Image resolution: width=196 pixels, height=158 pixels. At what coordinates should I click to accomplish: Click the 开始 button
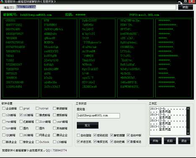point(155,141)
